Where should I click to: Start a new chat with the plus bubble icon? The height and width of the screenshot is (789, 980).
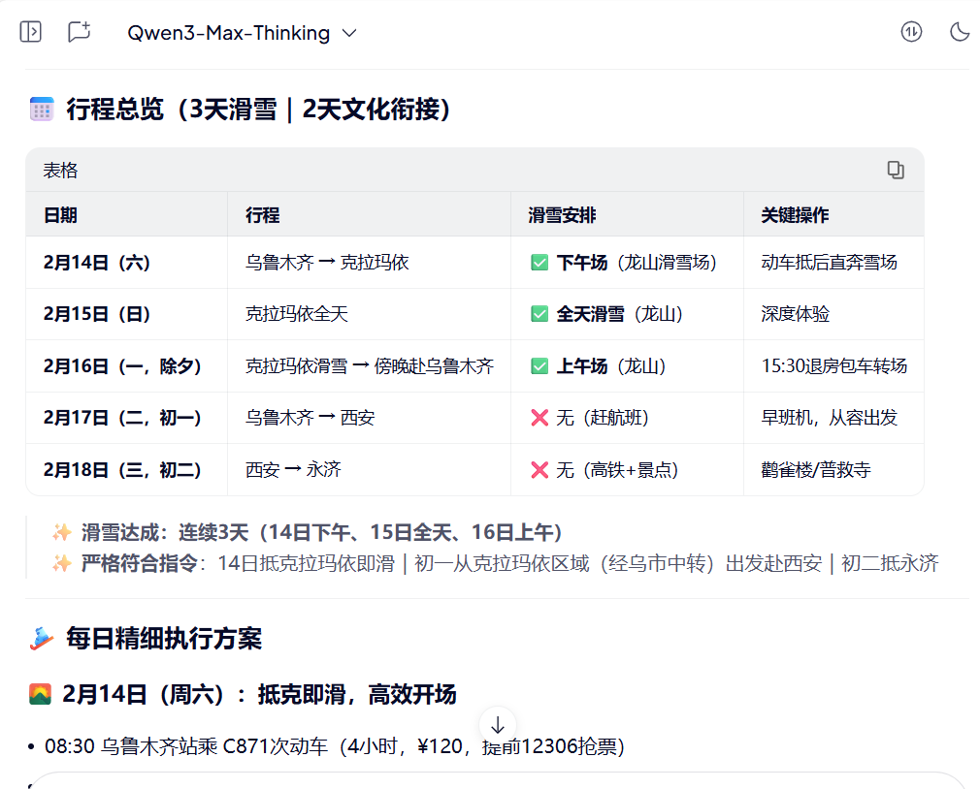coord(79,32)
